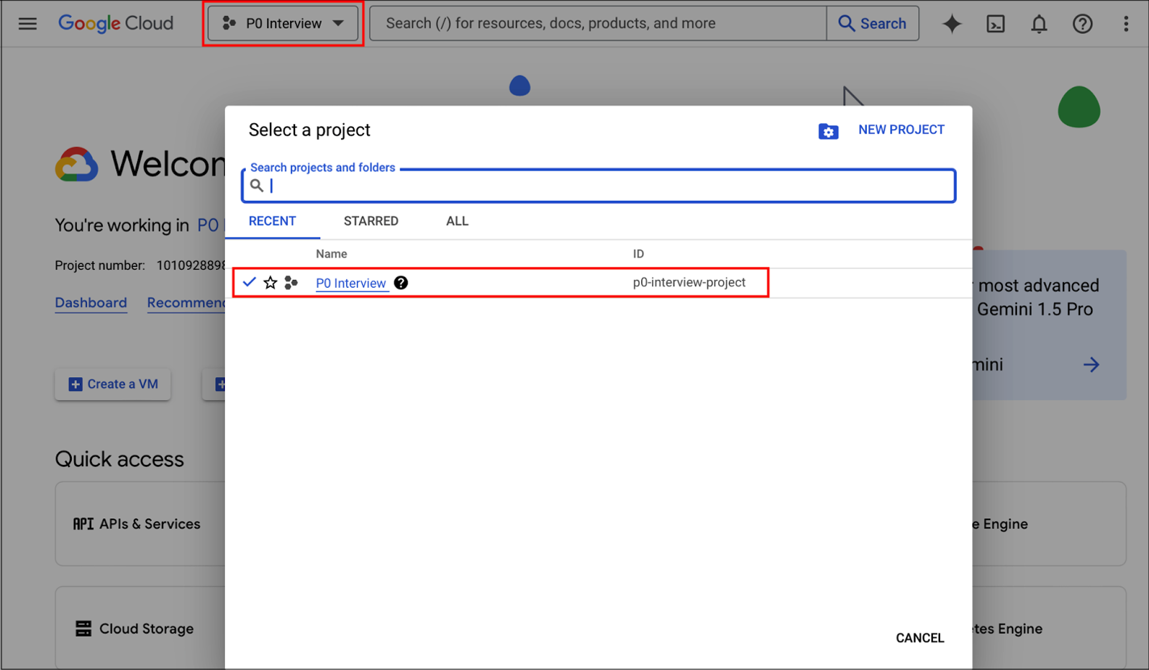Expand the P0 Interview project picker dropdown
The height and width of the screenshot is (670, 1149).
point(283,24)
